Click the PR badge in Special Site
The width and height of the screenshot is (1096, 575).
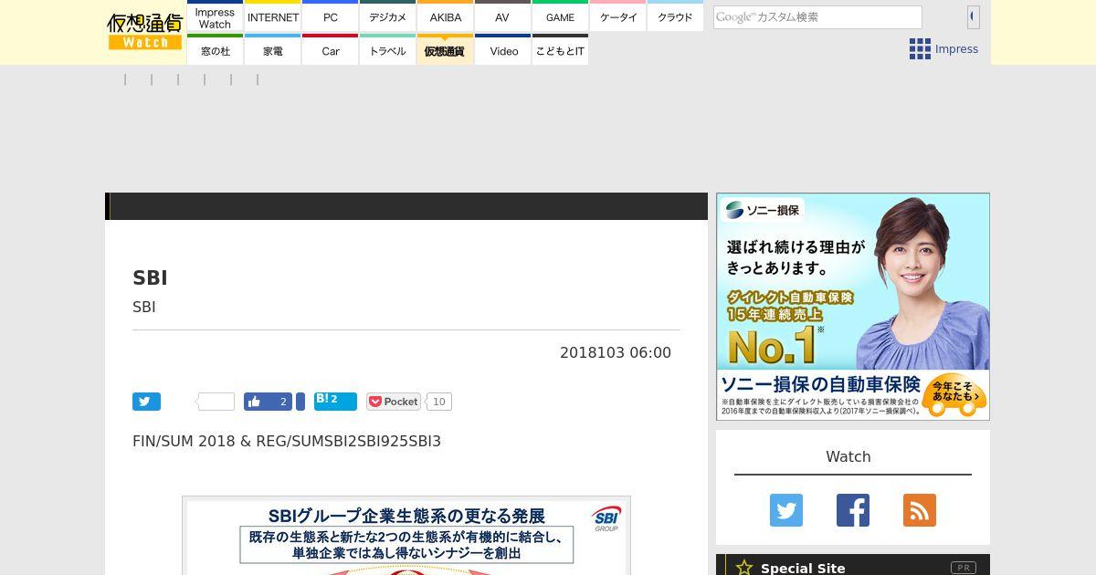pyautogui.click(x=964, y=568)
